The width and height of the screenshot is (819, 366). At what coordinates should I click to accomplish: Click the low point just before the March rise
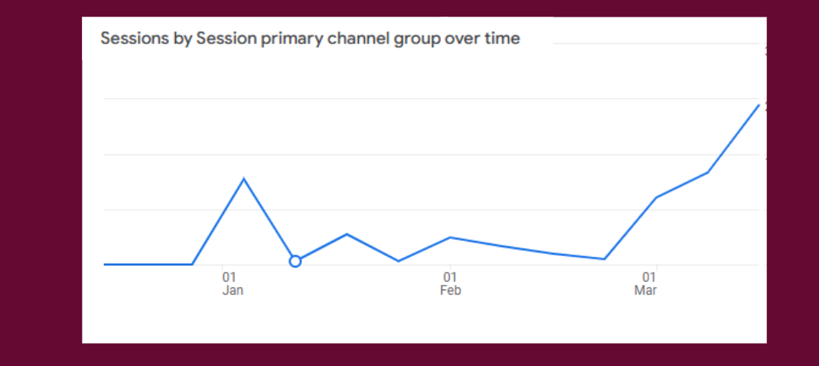(x=604, y=259)
